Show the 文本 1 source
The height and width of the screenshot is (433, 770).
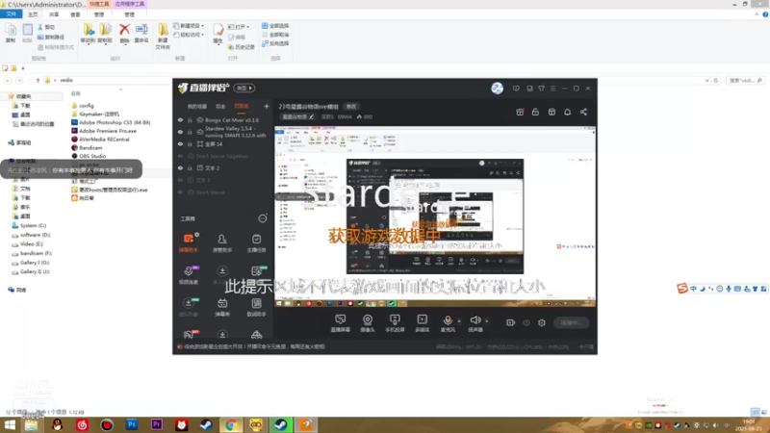tap(180, 180)
